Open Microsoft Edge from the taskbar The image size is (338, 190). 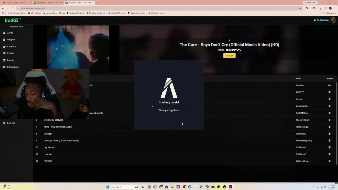(201, 187)
